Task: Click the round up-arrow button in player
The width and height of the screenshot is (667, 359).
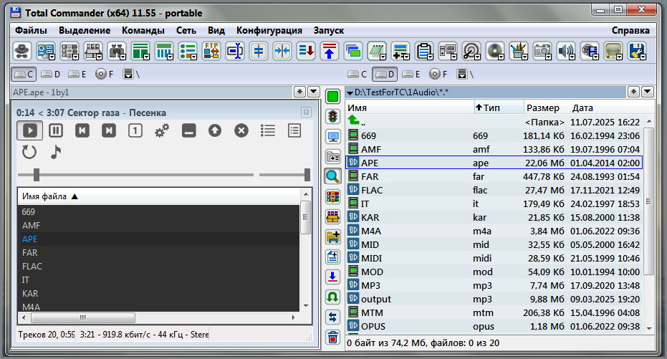Action: [x=215, y=130]
